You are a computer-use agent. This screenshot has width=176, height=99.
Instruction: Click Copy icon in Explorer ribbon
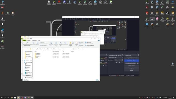pos(33,43)
